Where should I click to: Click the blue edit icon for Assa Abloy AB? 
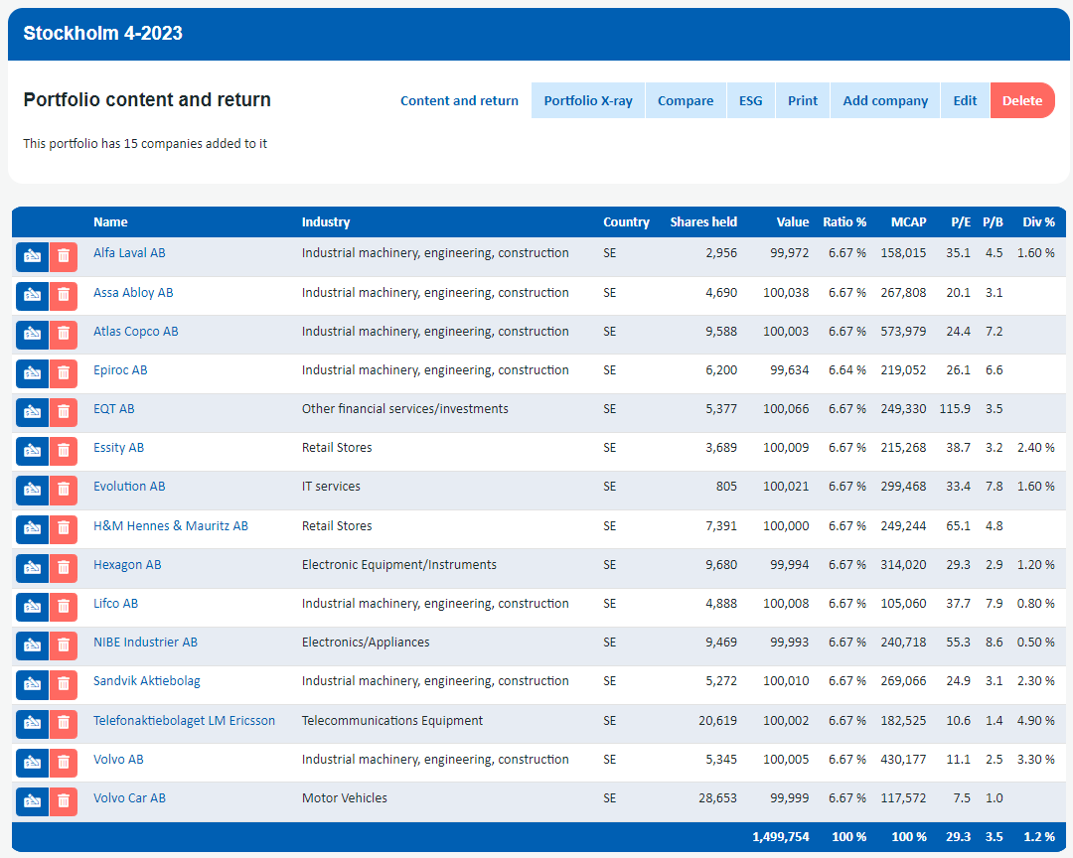click(x=32, y=296)
